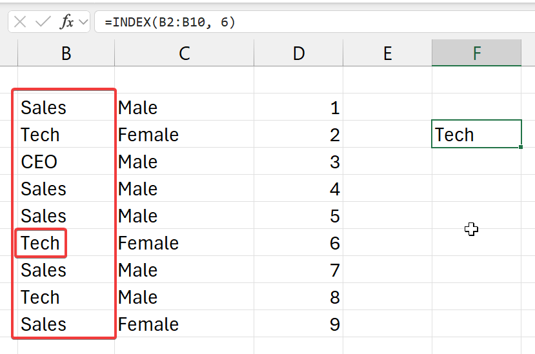
Task: Select the column E header
Action: coord(387,54)
